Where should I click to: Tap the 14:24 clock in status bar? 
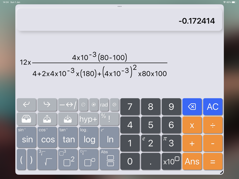[6, 2]
